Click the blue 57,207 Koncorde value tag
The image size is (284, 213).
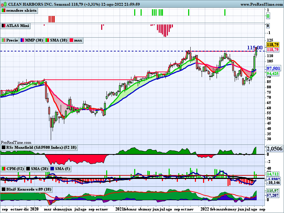[273, 195]
